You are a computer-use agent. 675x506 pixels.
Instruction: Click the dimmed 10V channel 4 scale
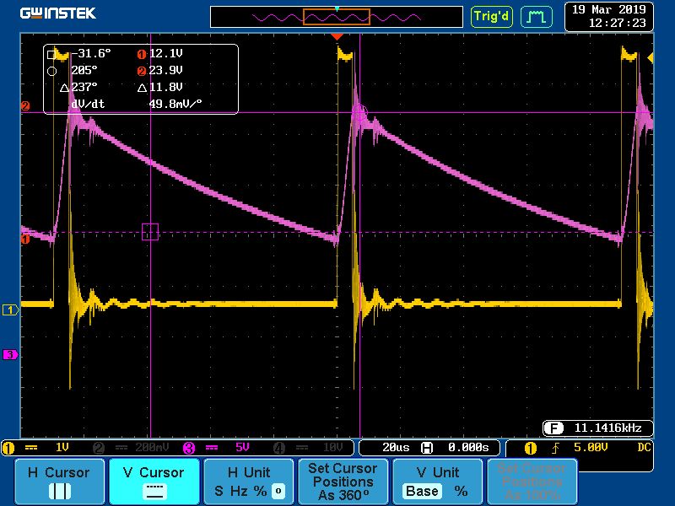[x=332, y=448]
